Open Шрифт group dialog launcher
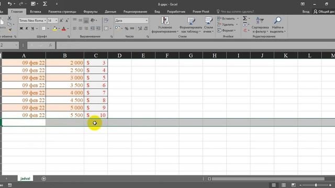This screenshot has width=335, height=188. 69,37
